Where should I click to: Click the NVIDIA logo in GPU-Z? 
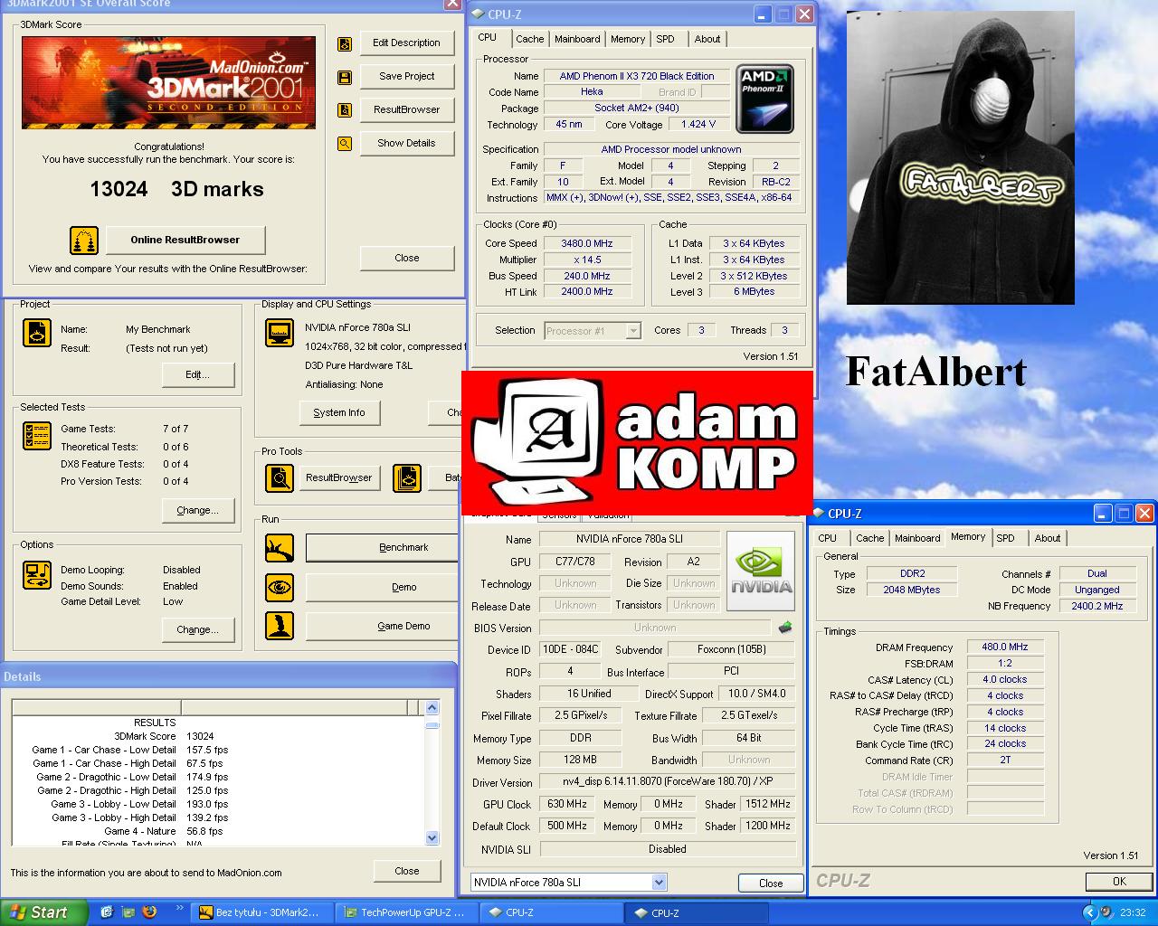(760, 571)
